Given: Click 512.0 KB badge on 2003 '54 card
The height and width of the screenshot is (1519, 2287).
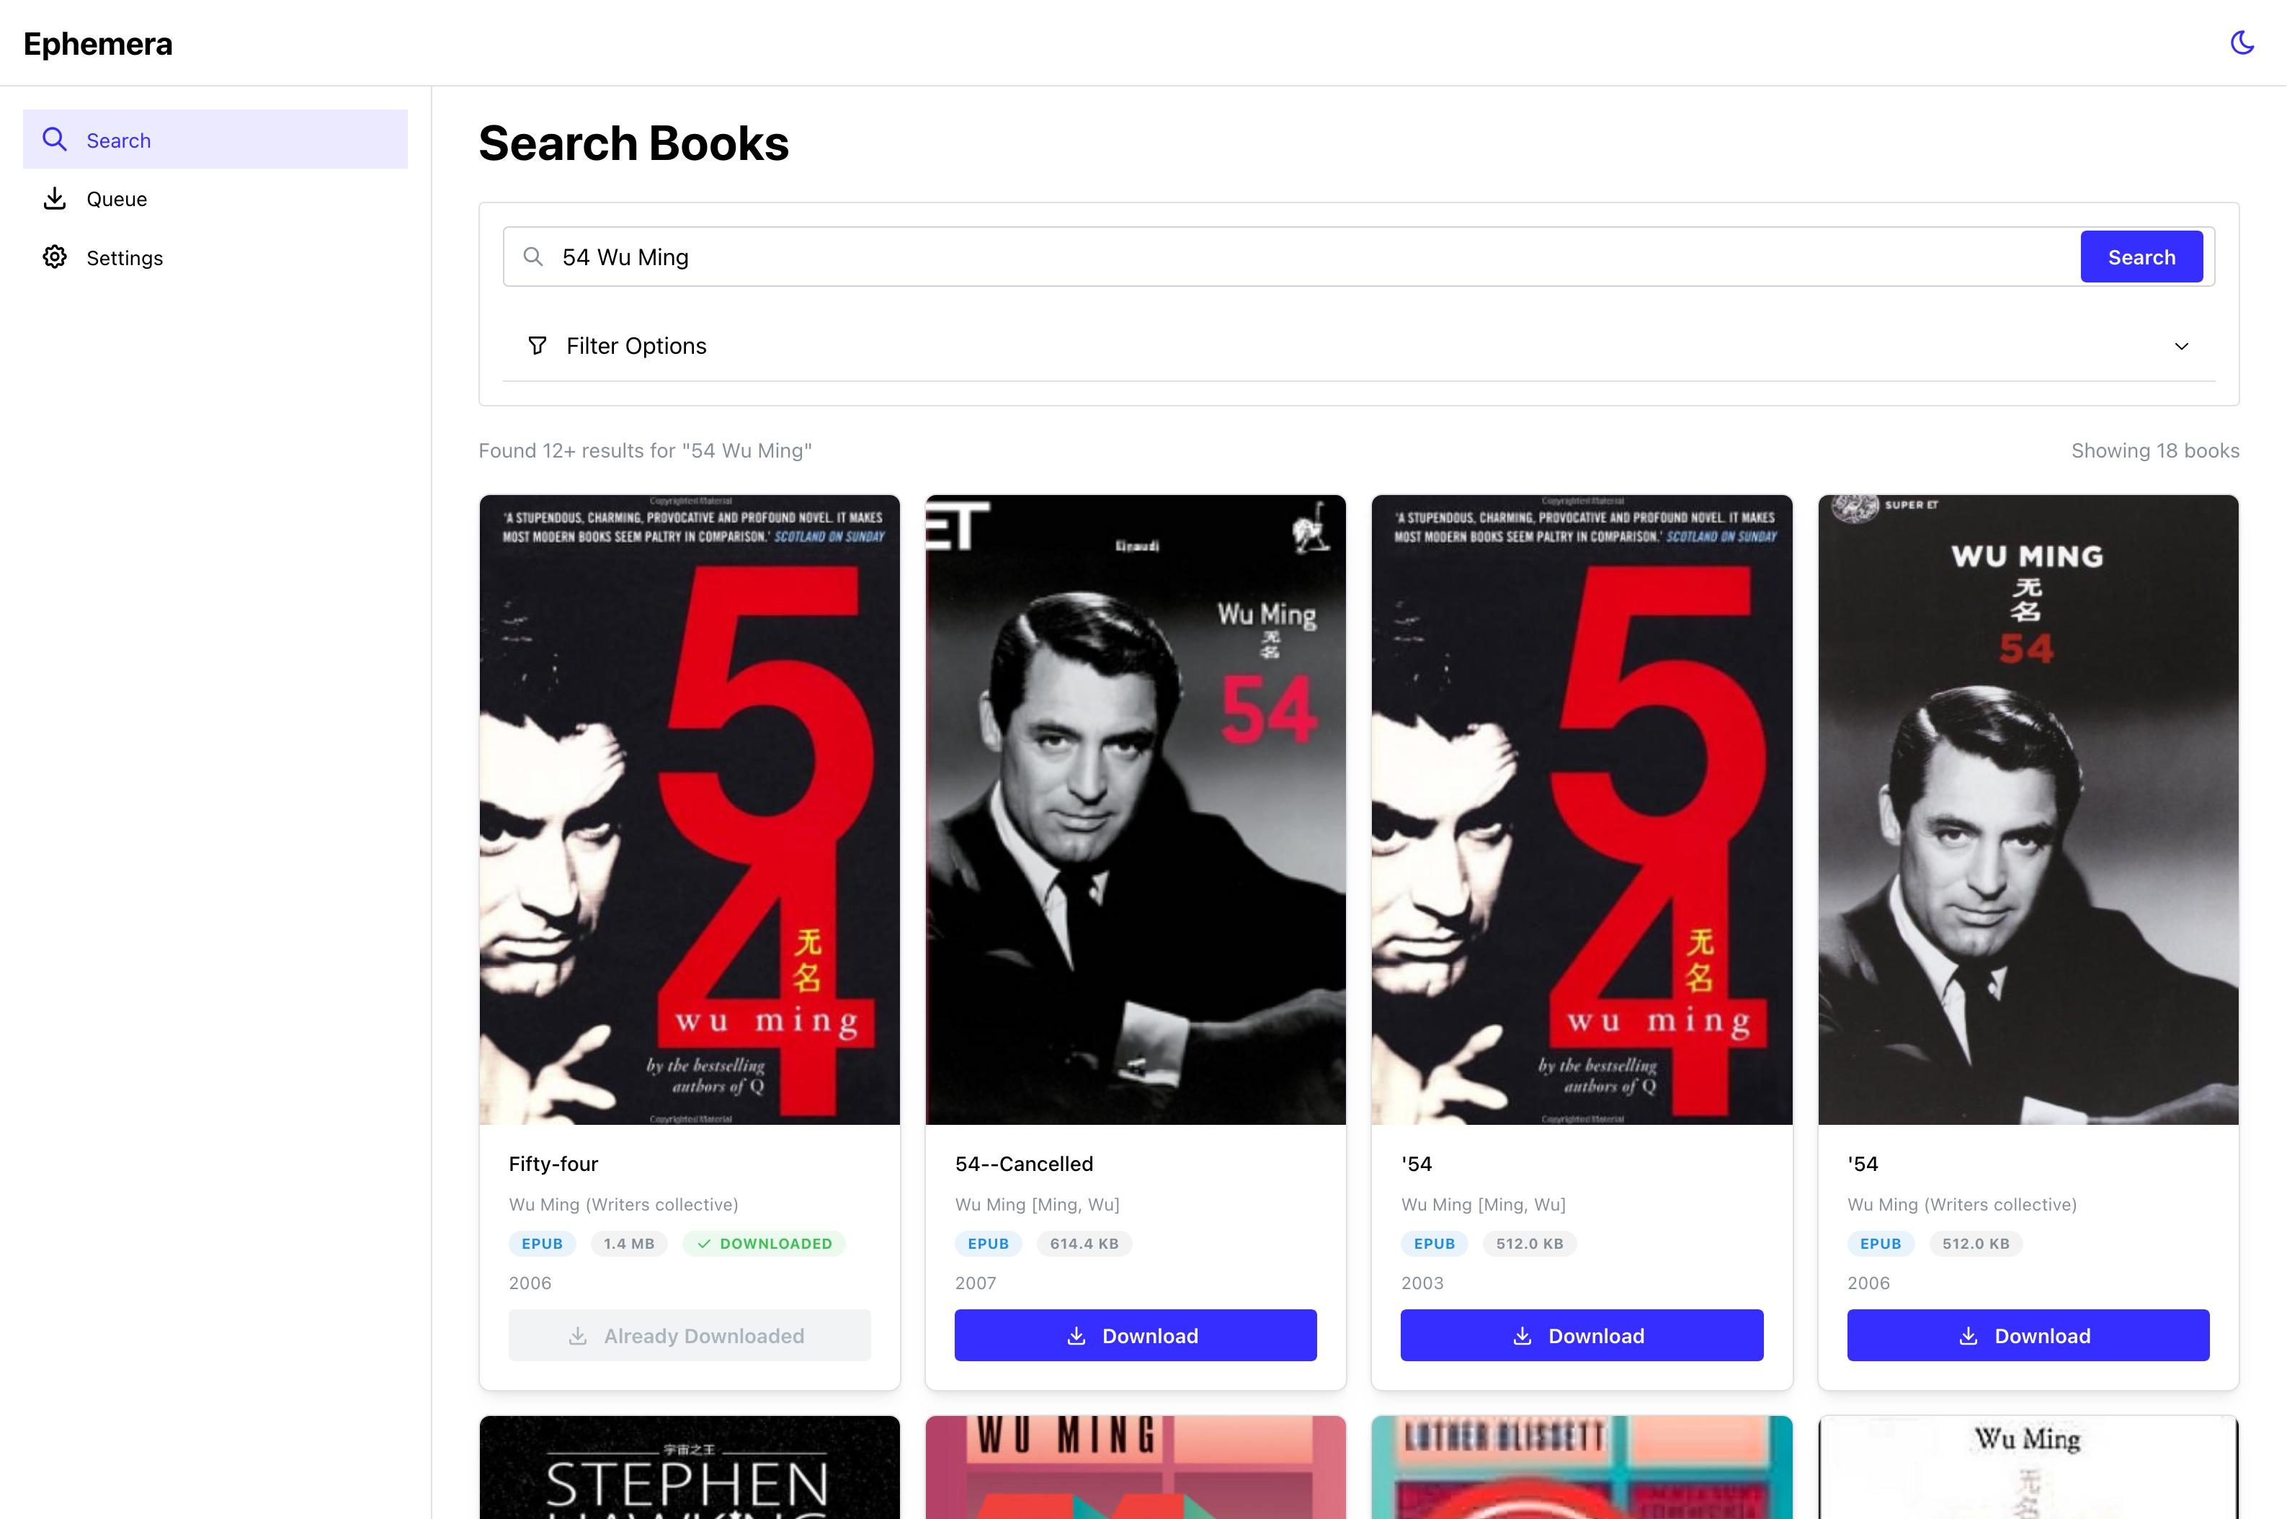Looking at the screenshot, I should (1530, 1244).
